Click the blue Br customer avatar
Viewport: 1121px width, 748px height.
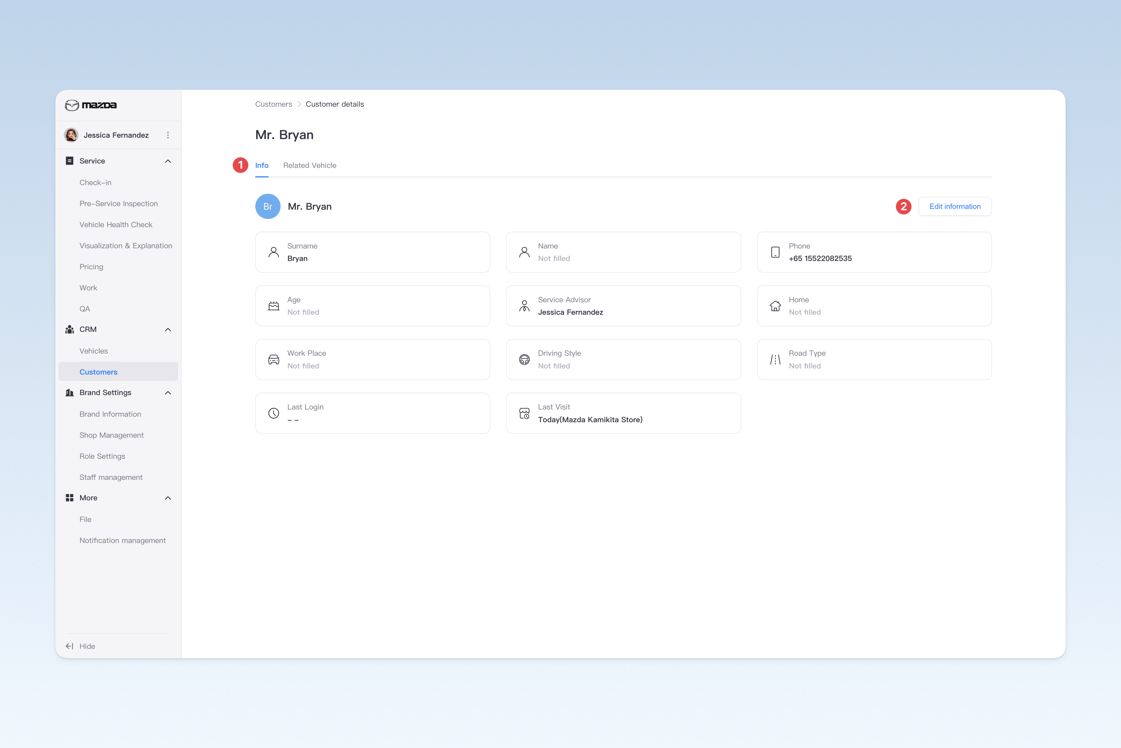(x=268, y=206)
